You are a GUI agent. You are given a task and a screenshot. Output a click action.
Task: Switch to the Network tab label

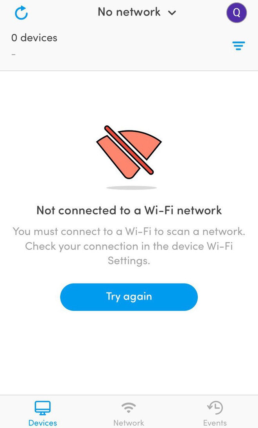coord(129,423)
